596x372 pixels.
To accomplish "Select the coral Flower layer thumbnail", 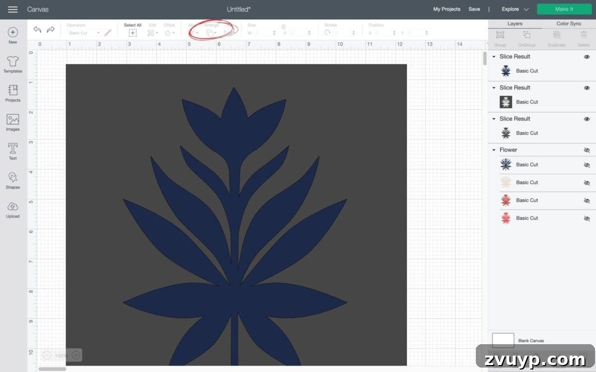I will click(506, 219).
